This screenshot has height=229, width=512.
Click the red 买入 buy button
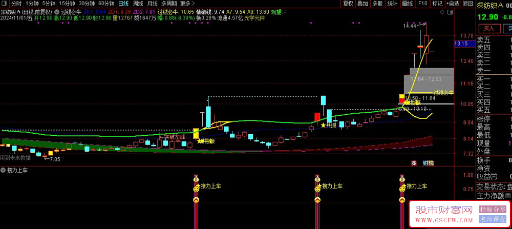pos(489,28)
